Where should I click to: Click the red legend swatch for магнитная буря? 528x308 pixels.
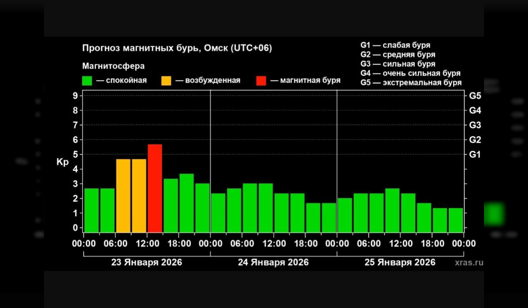pos(261,81)
